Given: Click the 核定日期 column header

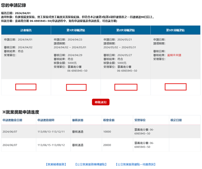Looking at the screenshot, I should [x=176, y=120].
